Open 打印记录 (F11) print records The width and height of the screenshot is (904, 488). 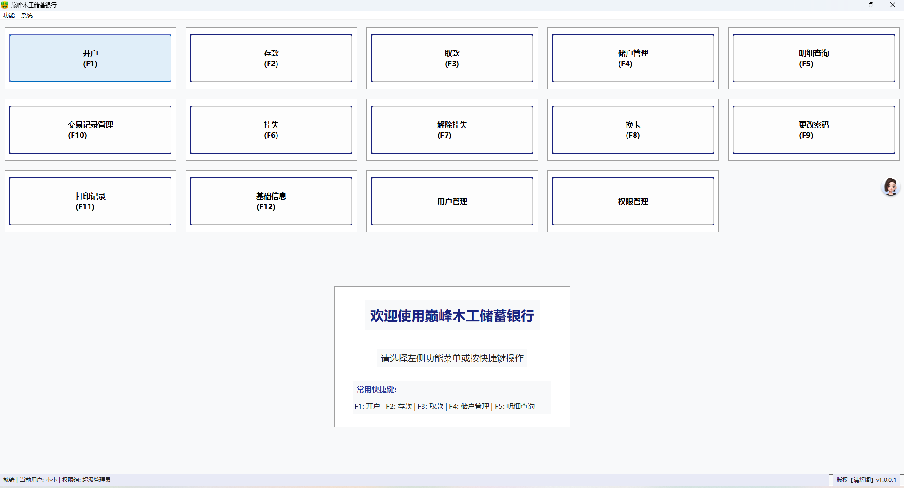[90, 201]
